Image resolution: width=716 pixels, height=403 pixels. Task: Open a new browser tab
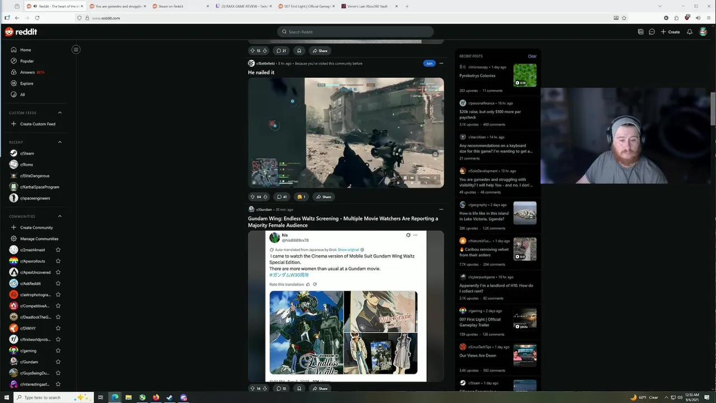point(407,6)
